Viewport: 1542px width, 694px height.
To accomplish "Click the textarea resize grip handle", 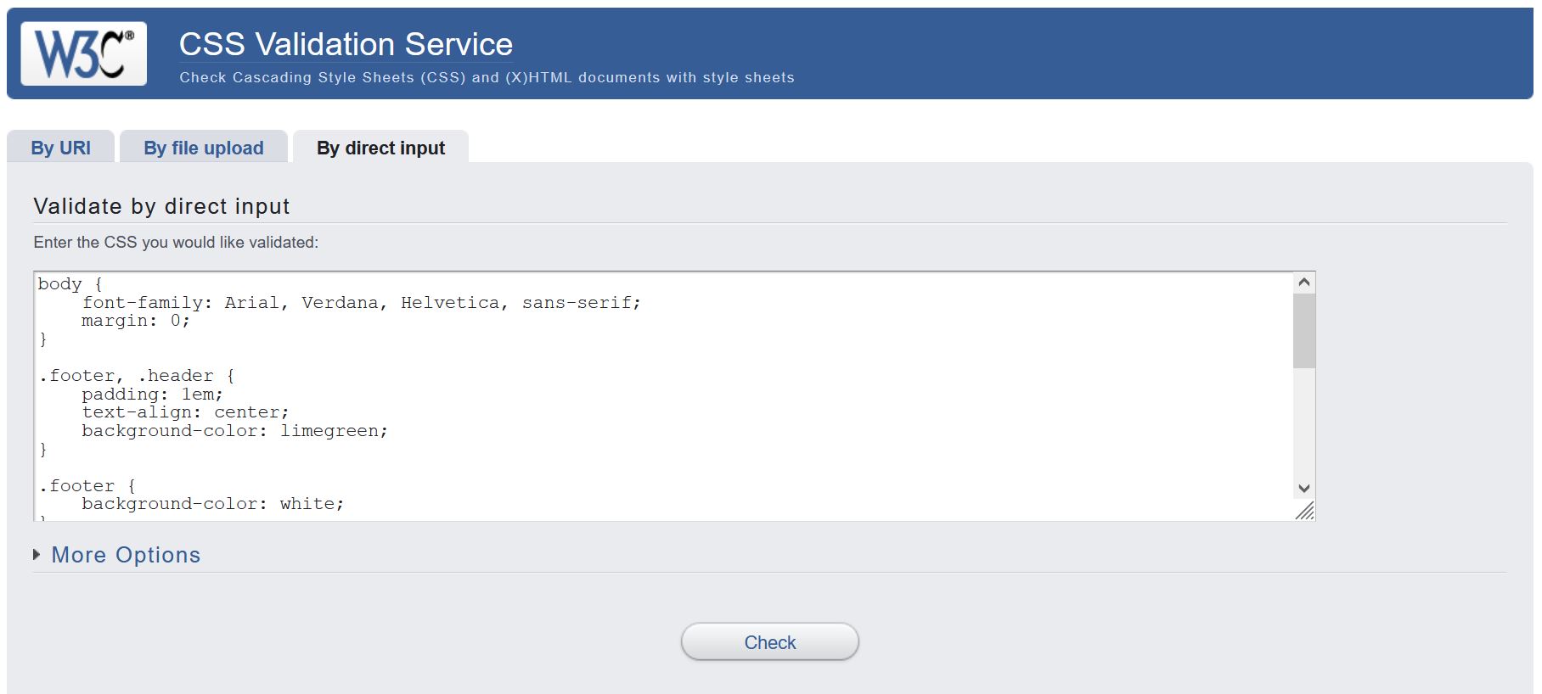I will 1305,511.
